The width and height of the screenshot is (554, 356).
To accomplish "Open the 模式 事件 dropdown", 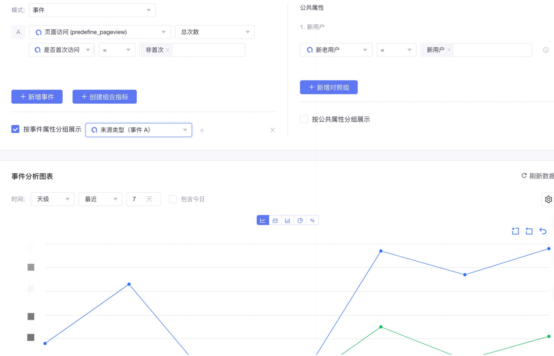I will [92, 10].
